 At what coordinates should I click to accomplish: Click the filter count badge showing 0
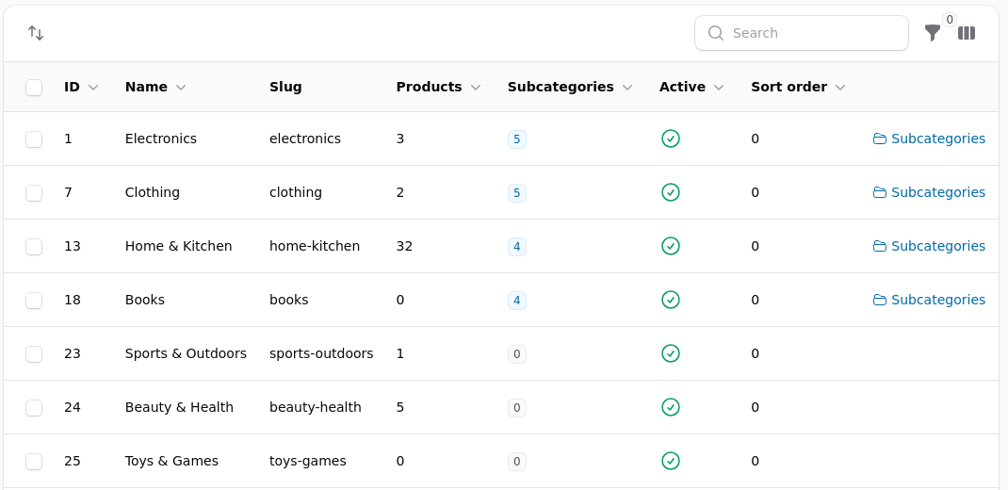[950, 20]
